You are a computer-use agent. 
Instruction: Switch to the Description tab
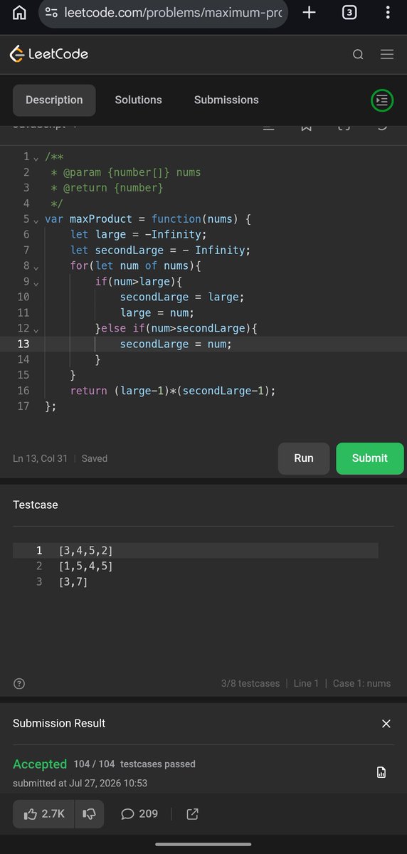[54, 100]
